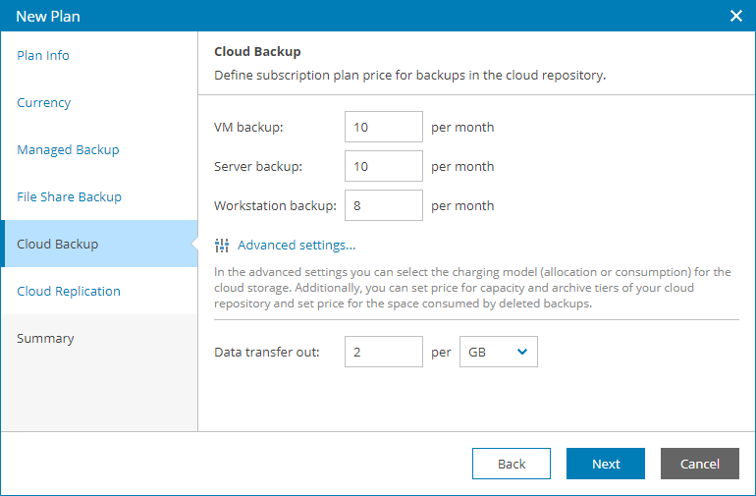Close the New Plan dialog

[736, 16]
